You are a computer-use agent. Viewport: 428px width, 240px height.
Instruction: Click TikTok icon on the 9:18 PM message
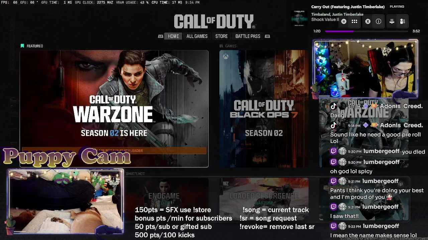tap(333, 125)
